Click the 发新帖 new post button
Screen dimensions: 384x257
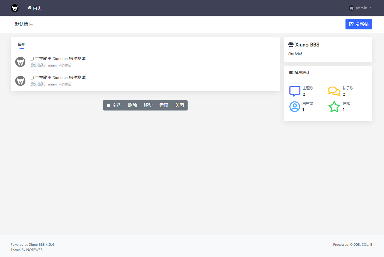click(x=359, y=24)
